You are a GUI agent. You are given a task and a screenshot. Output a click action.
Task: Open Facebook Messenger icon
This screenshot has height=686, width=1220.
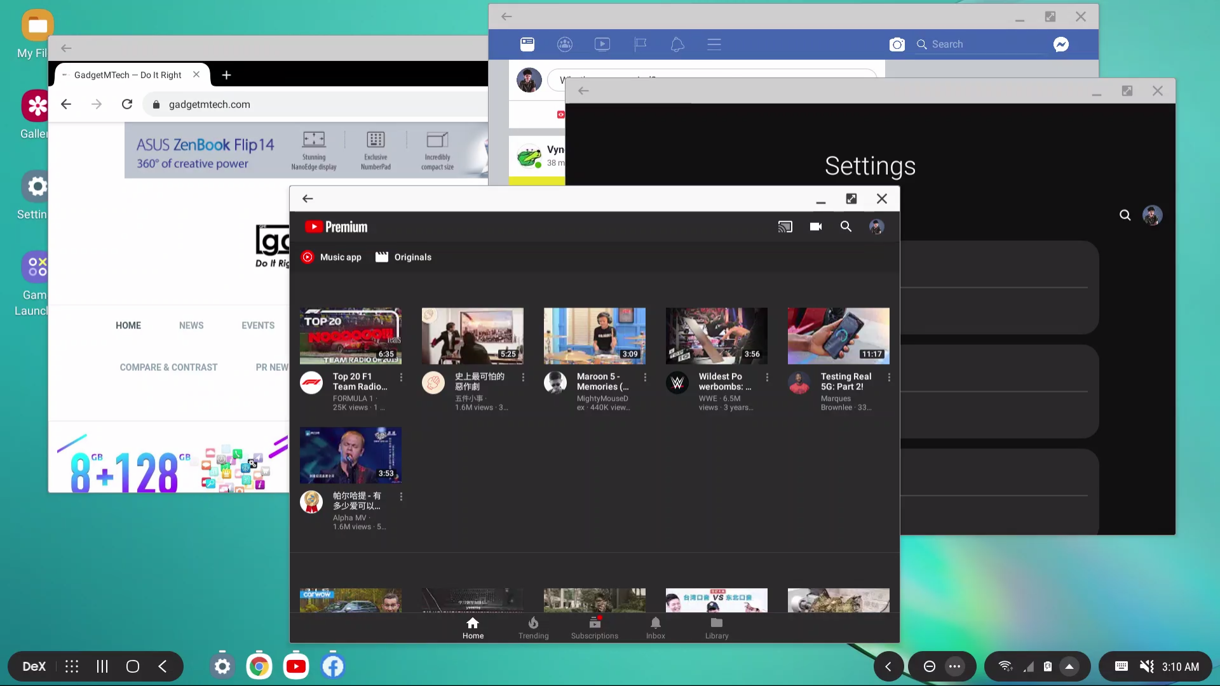(x=1061, y=44)
